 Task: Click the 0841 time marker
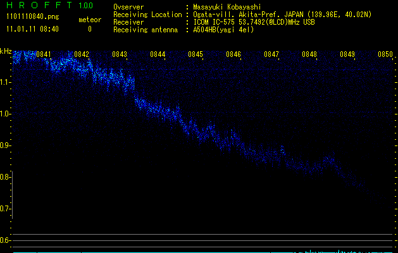44,54
